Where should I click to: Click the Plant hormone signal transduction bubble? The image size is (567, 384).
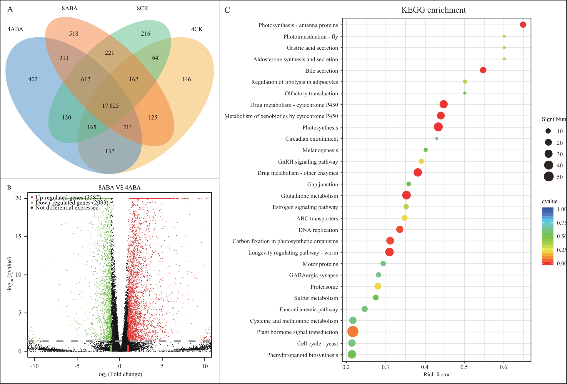pos(353,332)
